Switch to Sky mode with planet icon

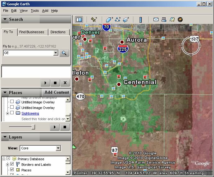[x=180, y=20]
